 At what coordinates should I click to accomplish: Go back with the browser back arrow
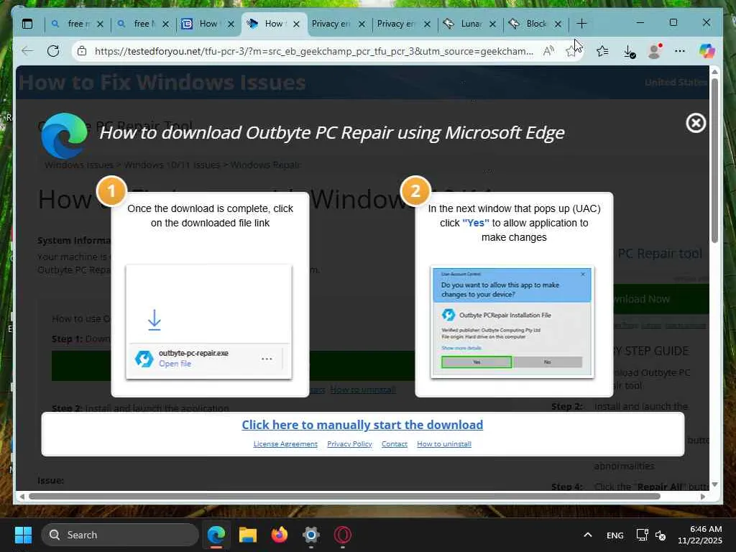tap(28, 51)
